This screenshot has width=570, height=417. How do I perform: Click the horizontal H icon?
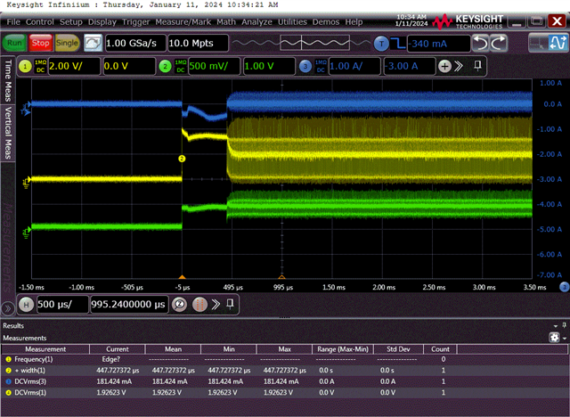(27, 304)
